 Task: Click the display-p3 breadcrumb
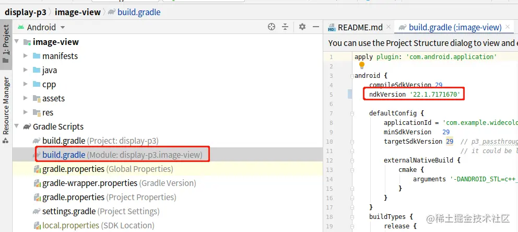(25, 12)
